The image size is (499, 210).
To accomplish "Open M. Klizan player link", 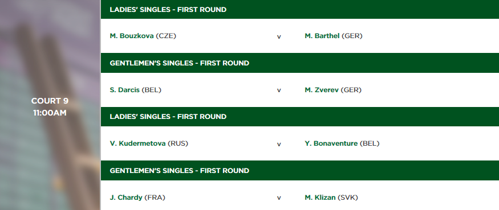I will pos(320,197).
